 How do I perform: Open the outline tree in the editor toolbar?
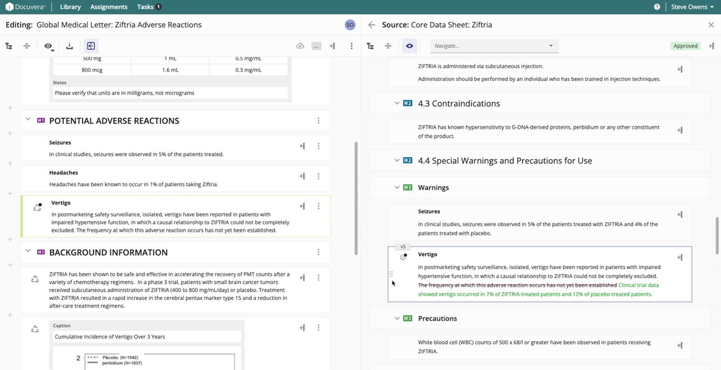point(9,46)
